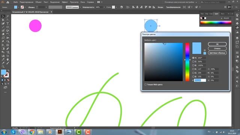240x135 pixels.
Task: Select the Column Graph tool
Action: [x=3, y=56]
